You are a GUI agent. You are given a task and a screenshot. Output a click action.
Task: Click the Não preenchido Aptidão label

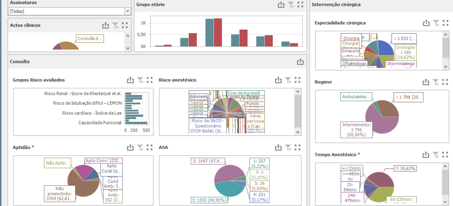[x=60, y=194]
